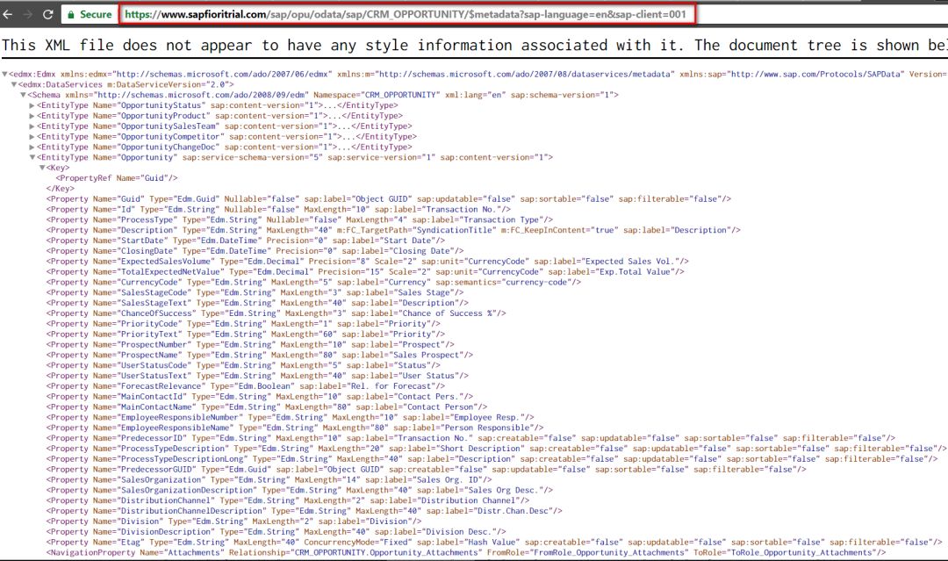Select the Property Name="ProspectName" line
948x561 pixels.
click(x=260, y=355)
